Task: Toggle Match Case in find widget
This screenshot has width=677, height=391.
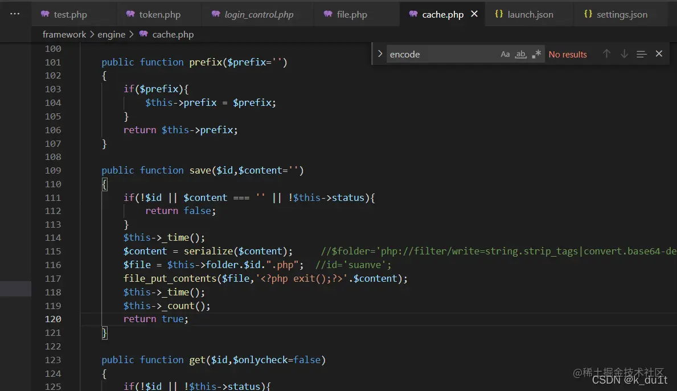Action: (505, 54)
